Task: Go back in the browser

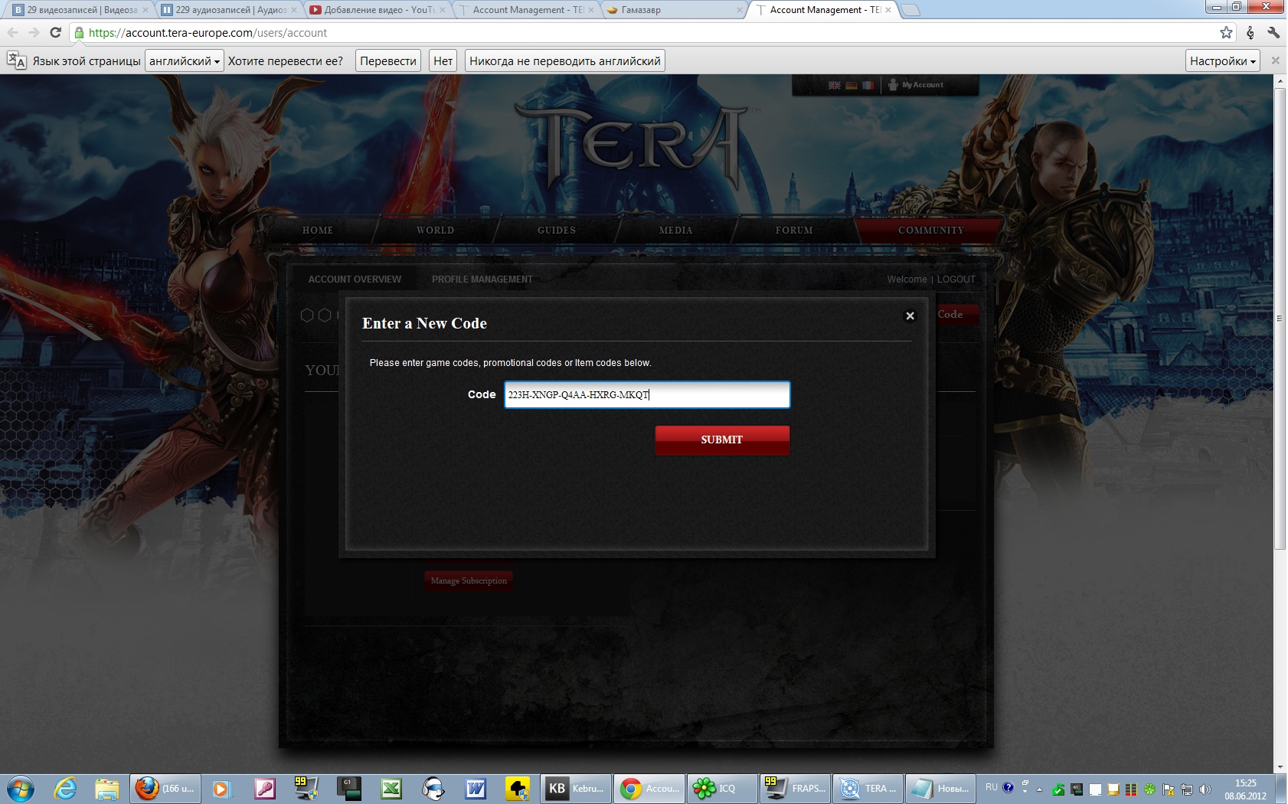Action: point(13,32)
